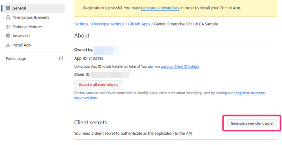The width and height of the screenshot is (282, 145).
Task: Click the Install App download icon
Action: pyautogui.click(x=8, y=45)
